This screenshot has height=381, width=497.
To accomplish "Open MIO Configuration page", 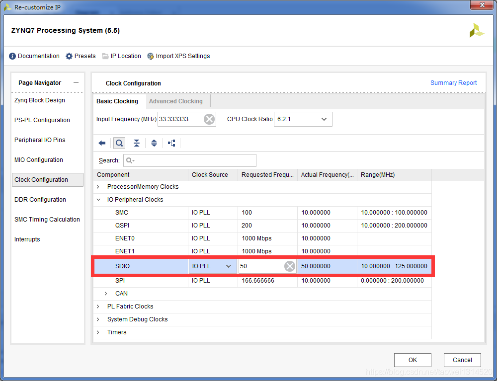I will click(x=39, y=160).
